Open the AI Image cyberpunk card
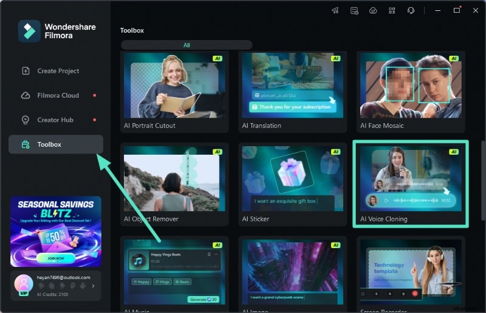This screenshot has width=486, height=313. [293, 274]
